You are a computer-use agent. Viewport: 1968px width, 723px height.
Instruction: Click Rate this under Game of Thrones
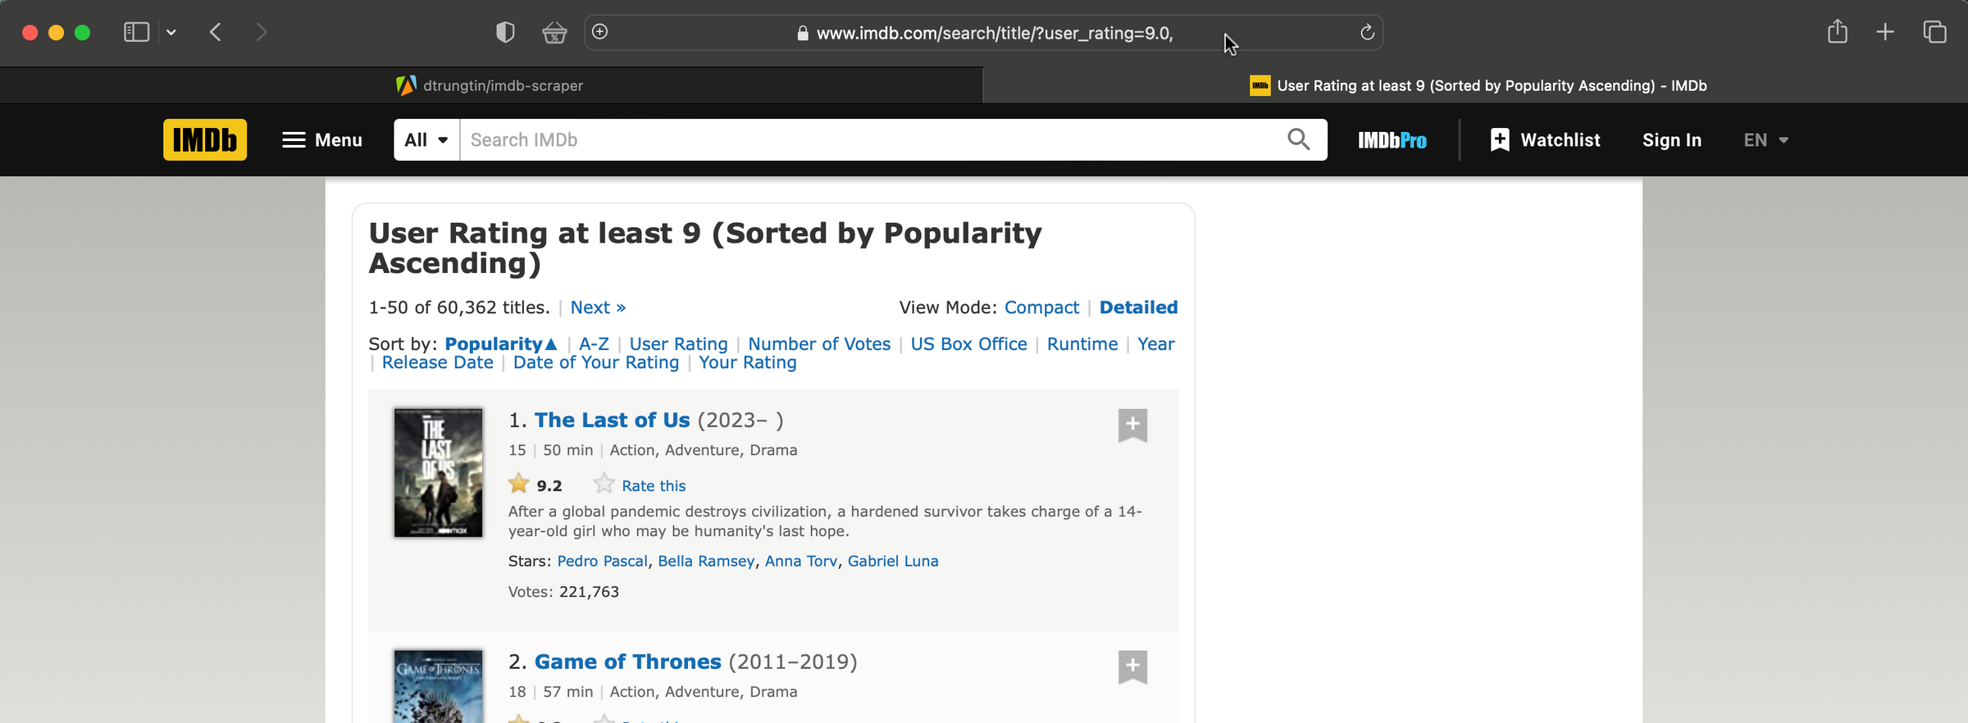[652, 720]
